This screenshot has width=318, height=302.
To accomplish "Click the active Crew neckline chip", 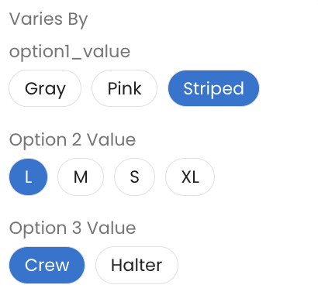I will [x=47, y=265].
